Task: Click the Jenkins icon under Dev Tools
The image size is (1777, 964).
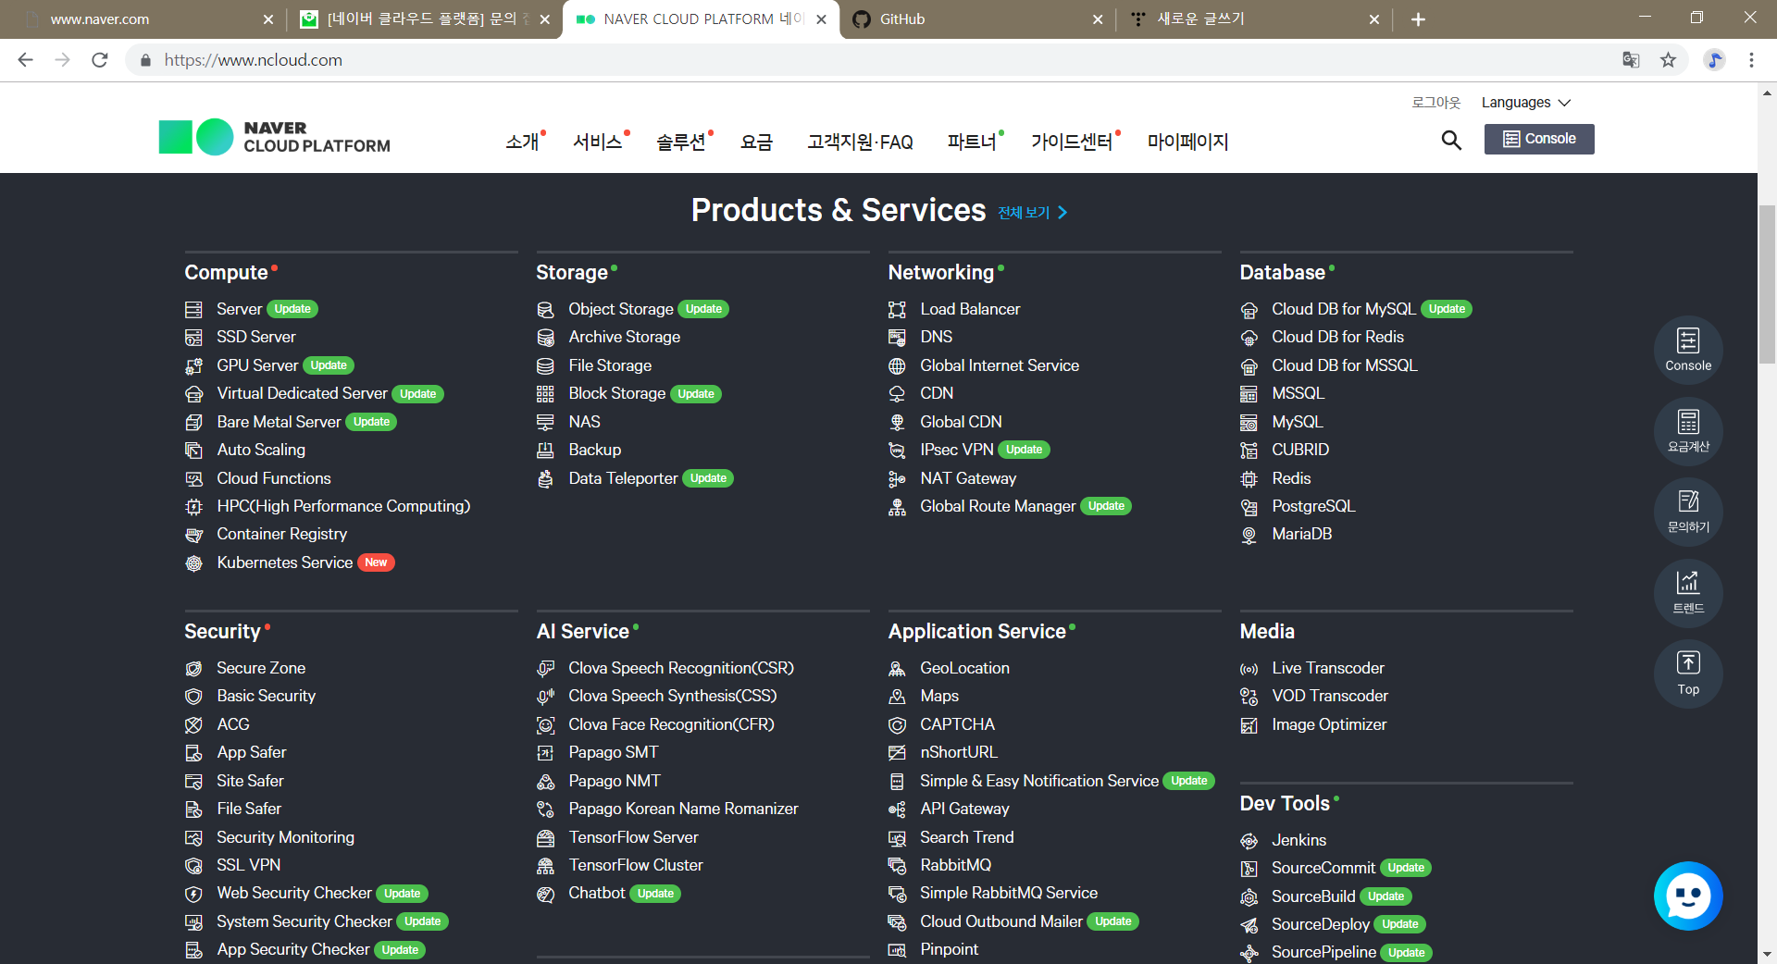Action: pos(1249,840)
